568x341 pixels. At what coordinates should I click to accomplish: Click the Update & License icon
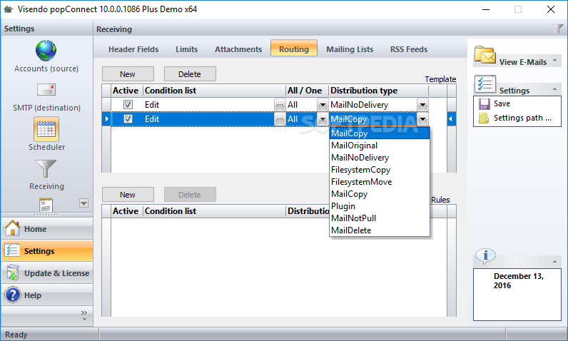pos(13,273)
